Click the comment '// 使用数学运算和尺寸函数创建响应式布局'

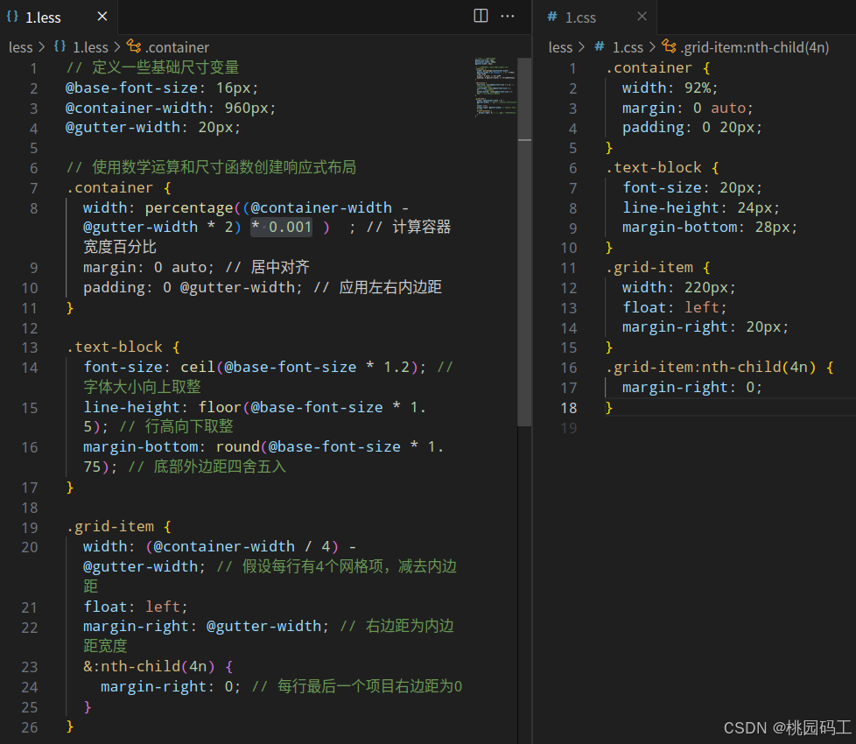tap(211, 167)
